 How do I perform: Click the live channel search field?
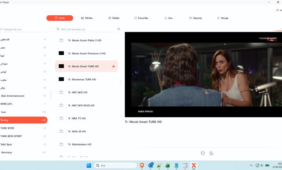click(x=86, y=29)
